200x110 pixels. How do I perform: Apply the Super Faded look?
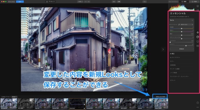tap(161, 104)
